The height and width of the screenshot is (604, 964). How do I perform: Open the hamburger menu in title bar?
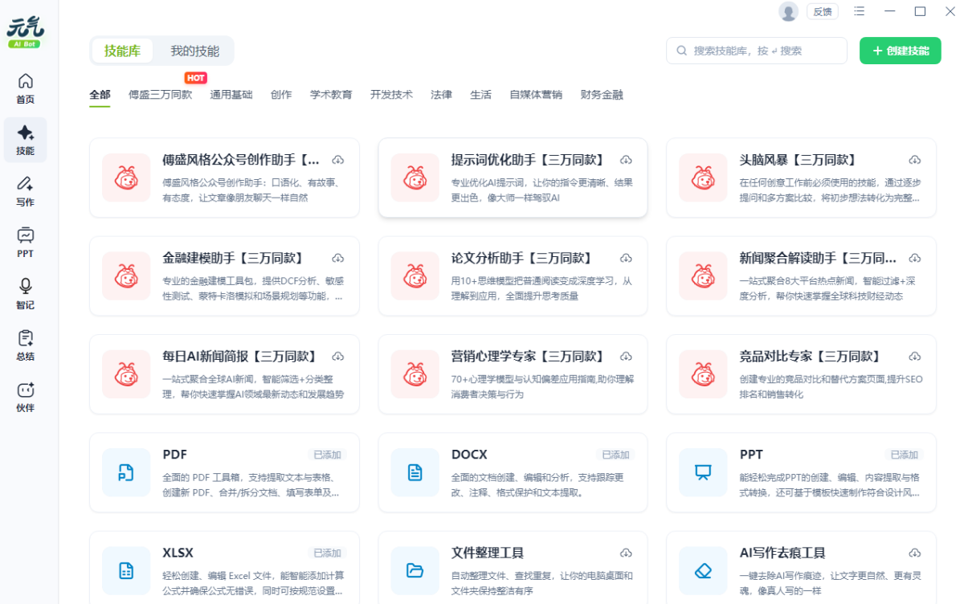point(860,11)
